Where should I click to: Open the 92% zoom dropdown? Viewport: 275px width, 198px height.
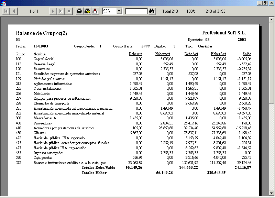tap(119, 11)
